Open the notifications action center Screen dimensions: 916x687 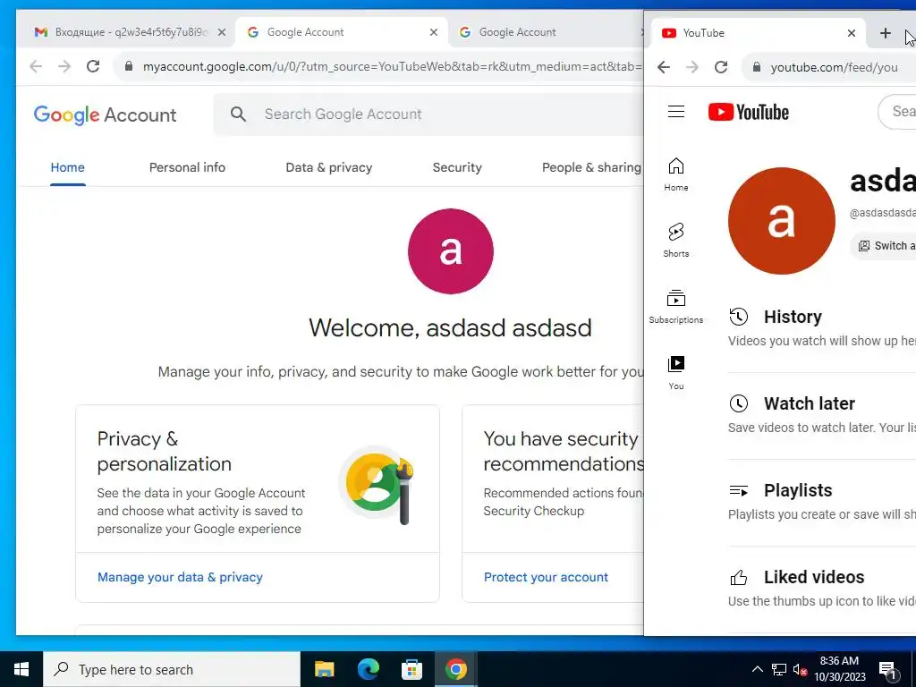click(x=888, y=669)
